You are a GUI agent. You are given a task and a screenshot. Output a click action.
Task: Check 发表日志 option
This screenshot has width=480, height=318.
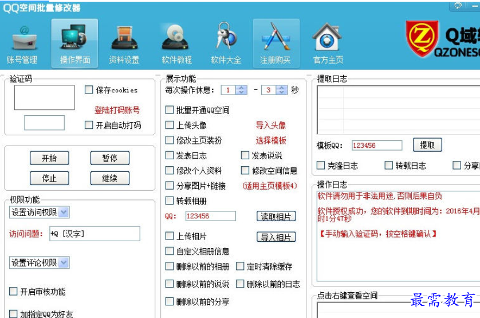pos(170,155)
